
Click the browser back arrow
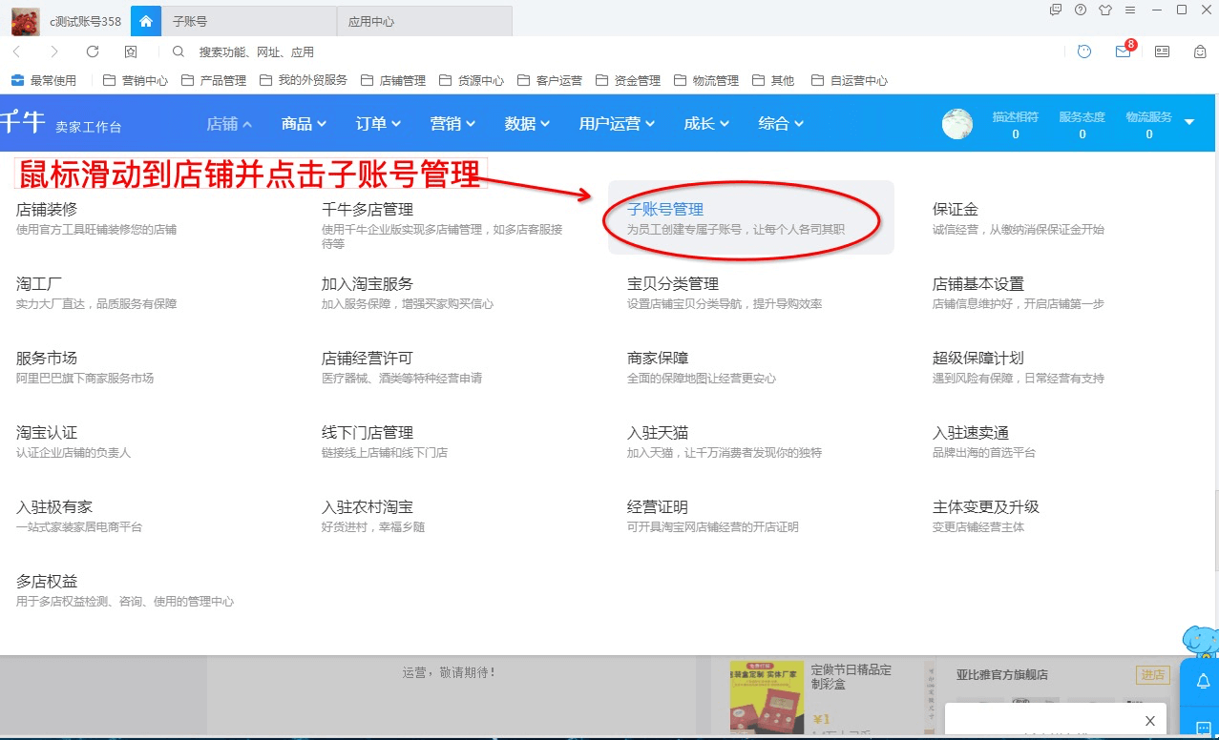click(x=17, y=51)
